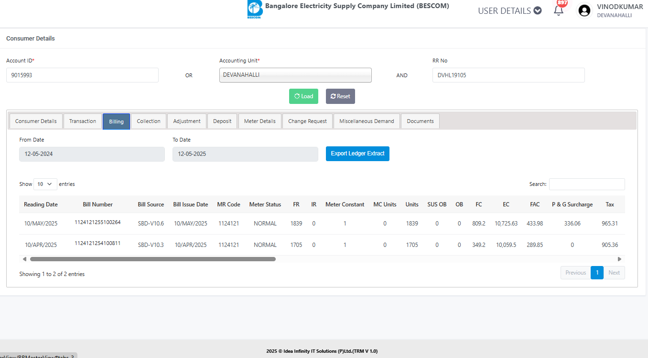Open the Show entries count dropdown
Screen dimensions: 648x358
45,184
